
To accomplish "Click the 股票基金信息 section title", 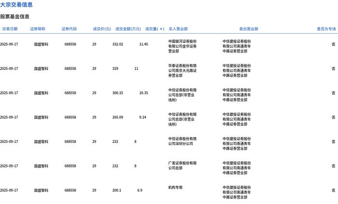I will tap(14, 16).
